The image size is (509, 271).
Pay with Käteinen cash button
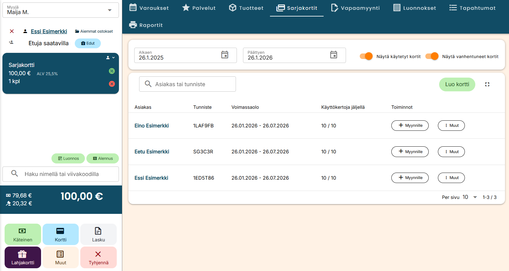[23, 234]
